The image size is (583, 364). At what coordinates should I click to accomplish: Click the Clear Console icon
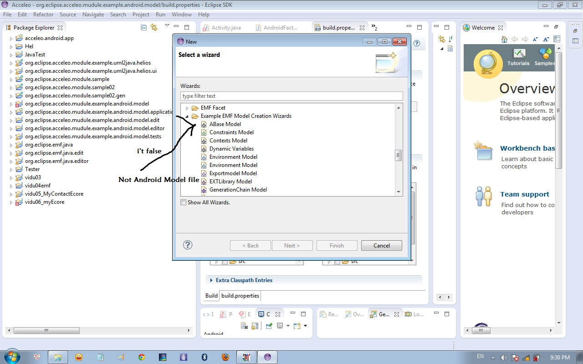(x=245, y=326)
